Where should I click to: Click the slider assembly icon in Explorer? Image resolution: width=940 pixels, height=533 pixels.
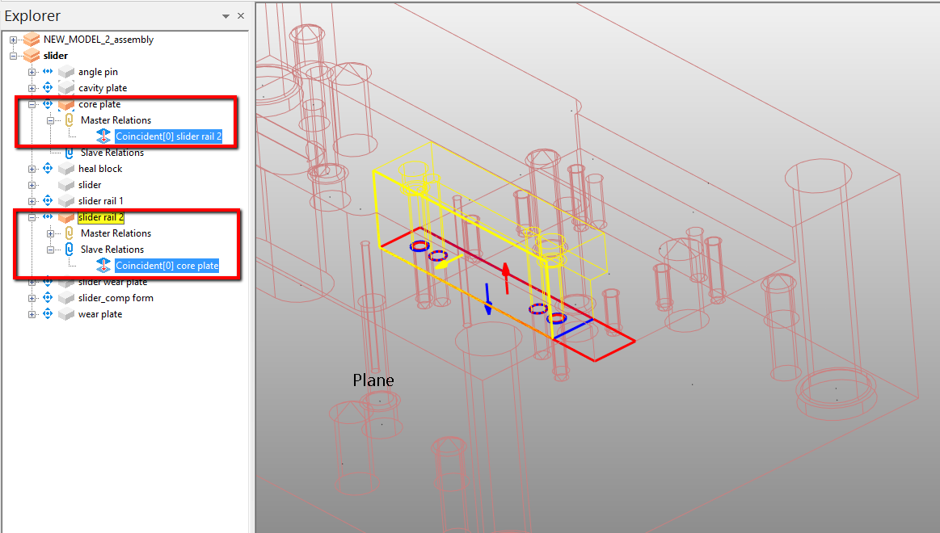(x=31, y=55)
